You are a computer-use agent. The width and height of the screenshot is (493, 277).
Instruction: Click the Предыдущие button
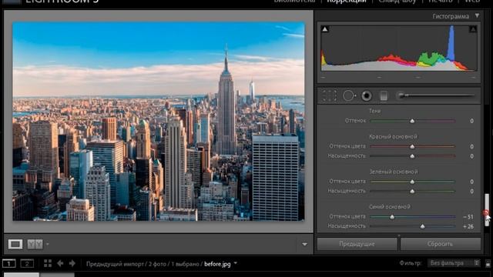(357, 244)
